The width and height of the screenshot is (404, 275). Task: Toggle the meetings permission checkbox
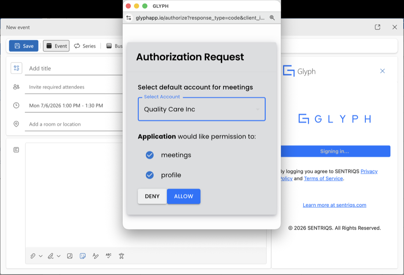pyautogui.click(x=150, y=155)
